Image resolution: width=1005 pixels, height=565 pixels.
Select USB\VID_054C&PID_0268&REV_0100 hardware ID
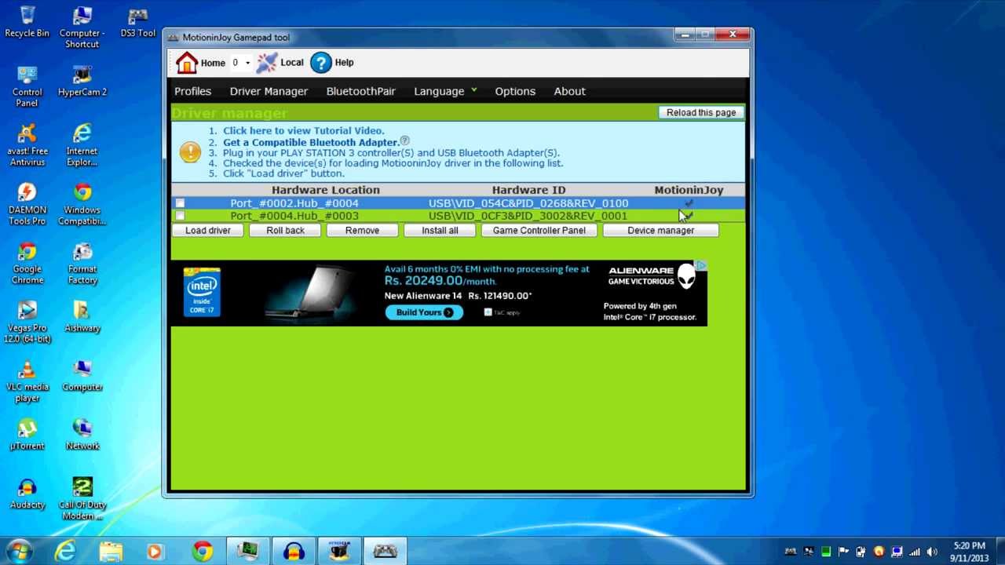tap(528, 203)
